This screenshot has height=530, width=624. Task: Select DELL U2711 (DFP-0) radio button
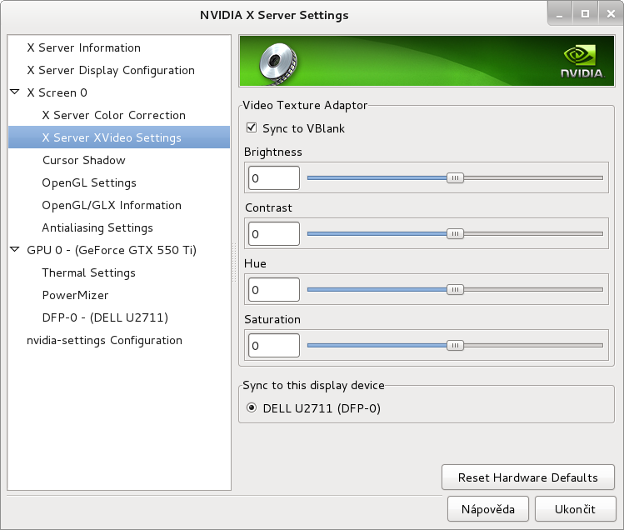(x=252, y=408)
